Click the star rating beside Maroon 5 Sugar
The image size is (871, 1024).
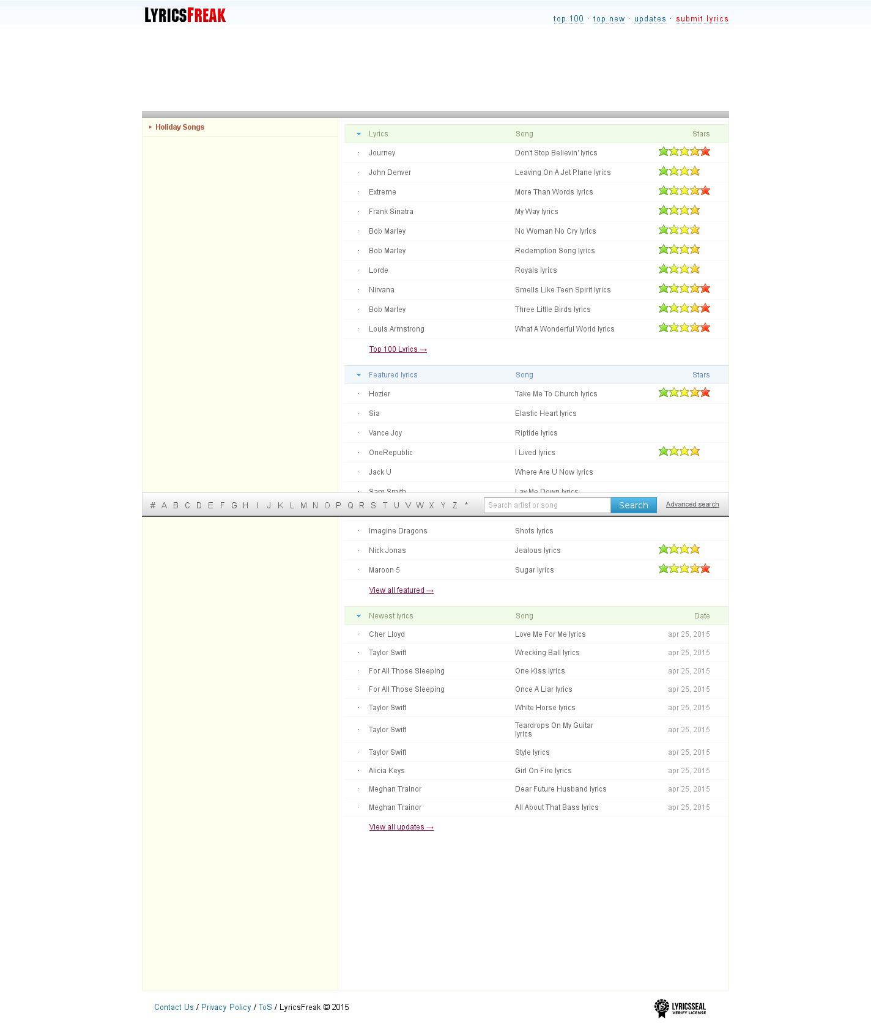[684, 569]
